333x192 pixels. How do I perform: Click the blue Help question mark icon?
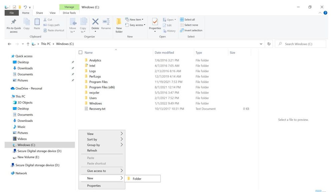325,13
